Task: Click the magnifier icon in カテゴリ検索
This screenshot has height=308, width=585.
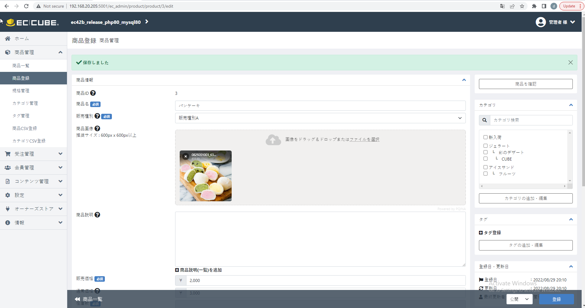Action: [x=484, y=120]
